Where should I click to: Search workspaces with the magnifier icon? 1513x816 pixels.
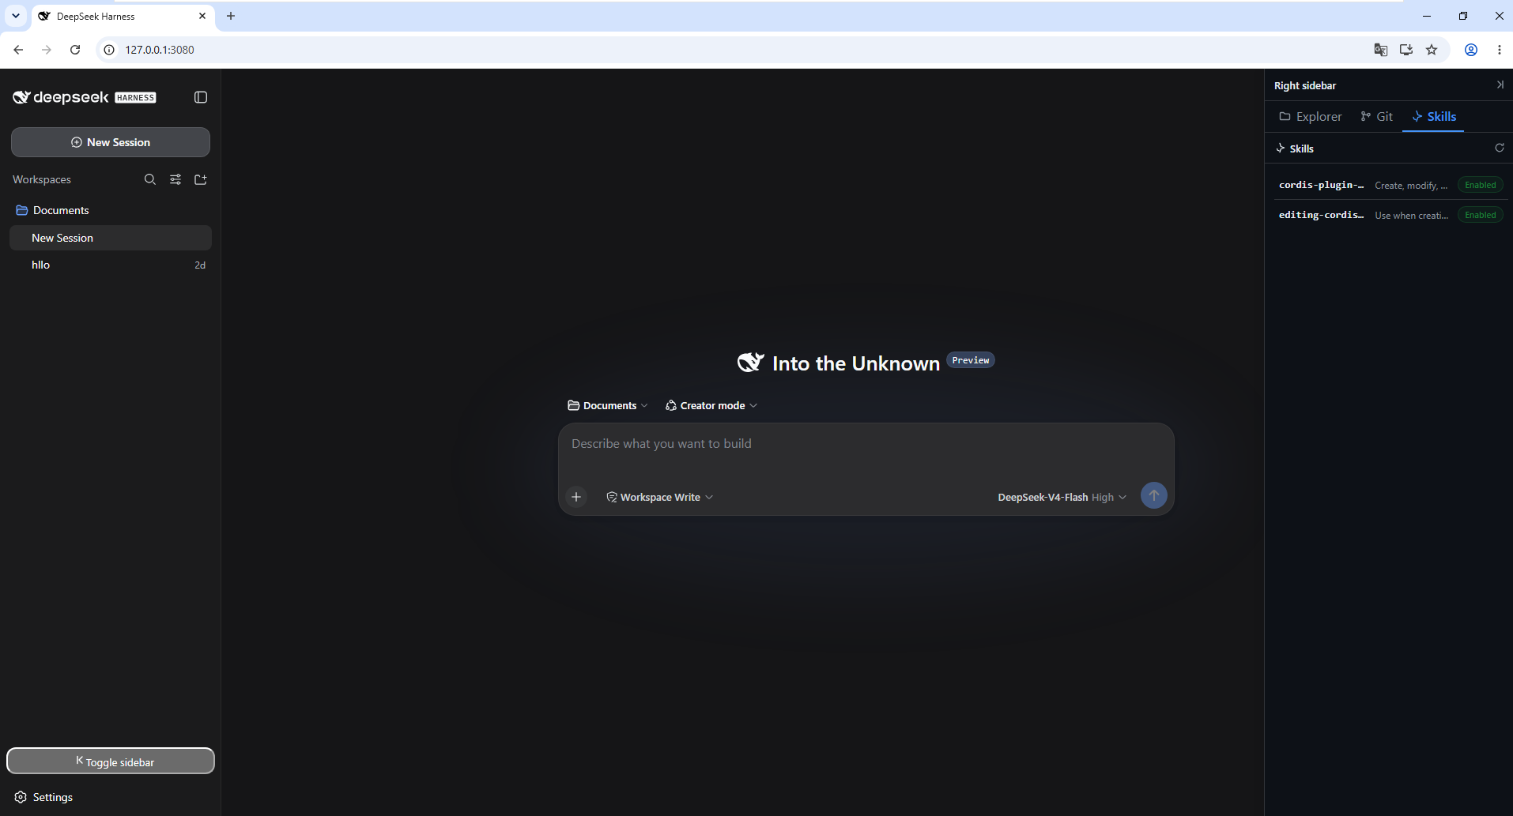pyautogui.click(x=150, y=179)
